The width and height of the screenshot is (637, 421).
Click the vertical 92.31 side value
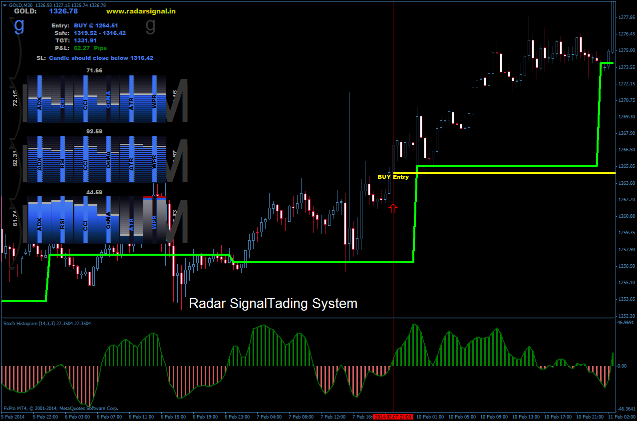tap(15, 159)
